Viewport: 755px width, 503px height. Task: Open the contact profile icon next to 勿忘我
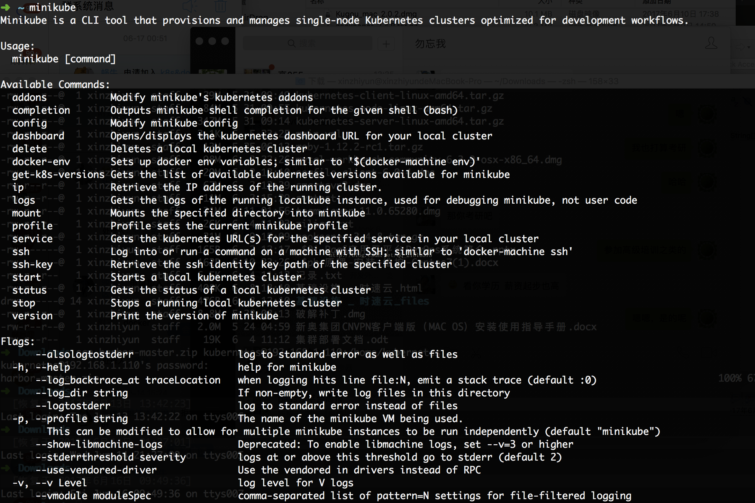[x=711, y=43]
